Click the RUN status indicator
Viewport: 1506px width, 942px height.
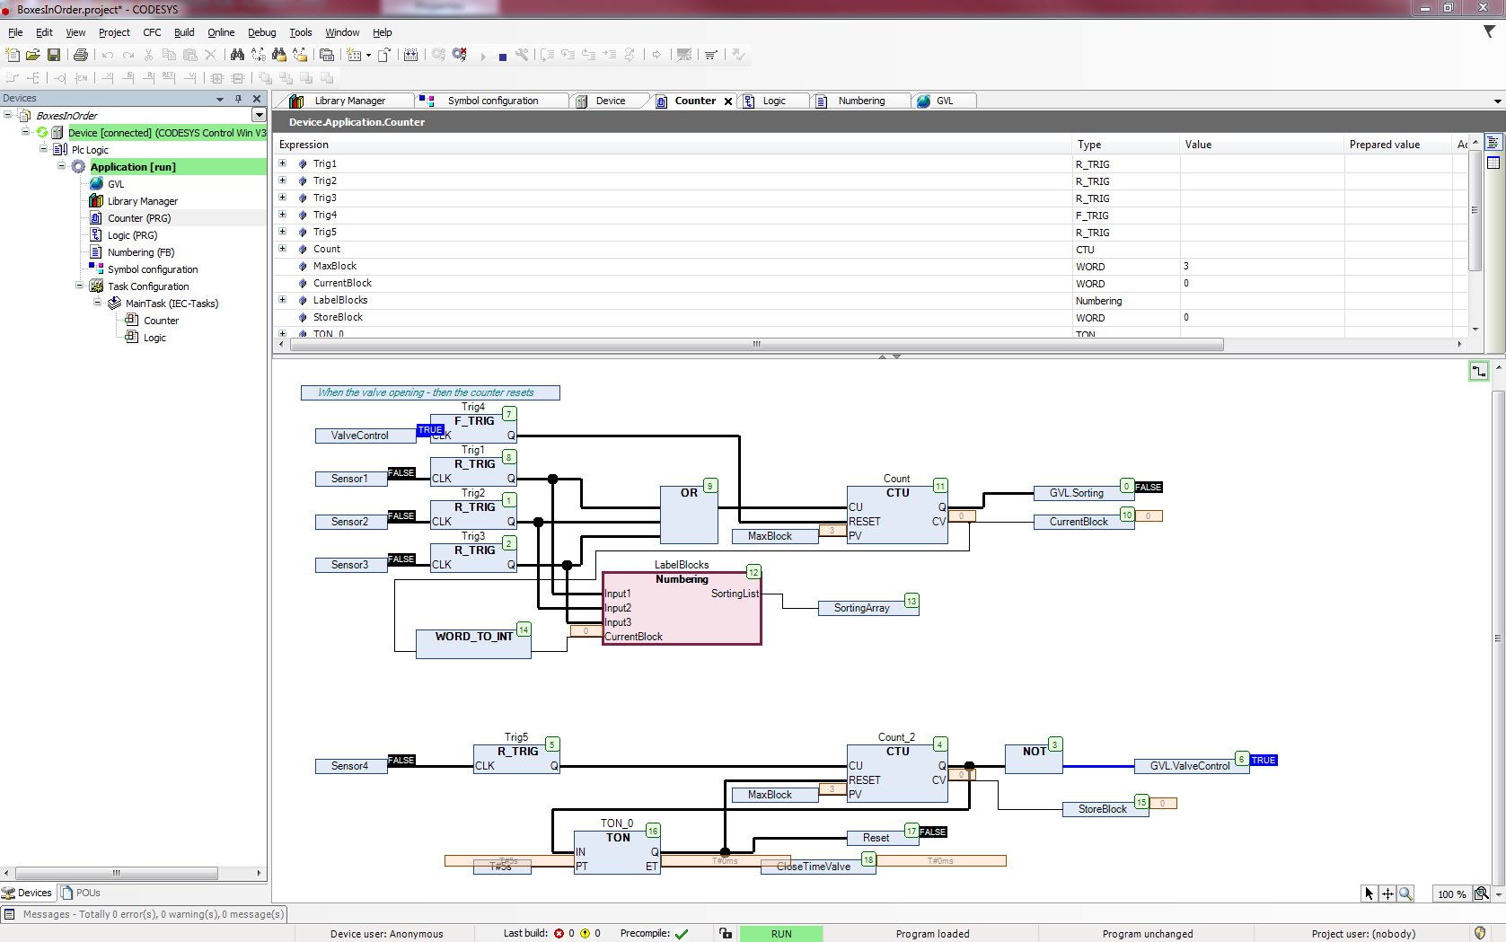[x=781, y=934]
